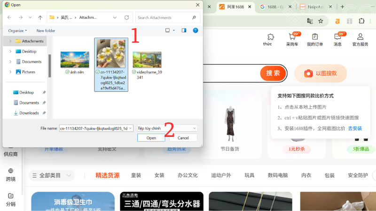Switch to the Naipot browser tab
Viewport: 376px width, 211px height.
pyautogui.click(x=315, y=7)
